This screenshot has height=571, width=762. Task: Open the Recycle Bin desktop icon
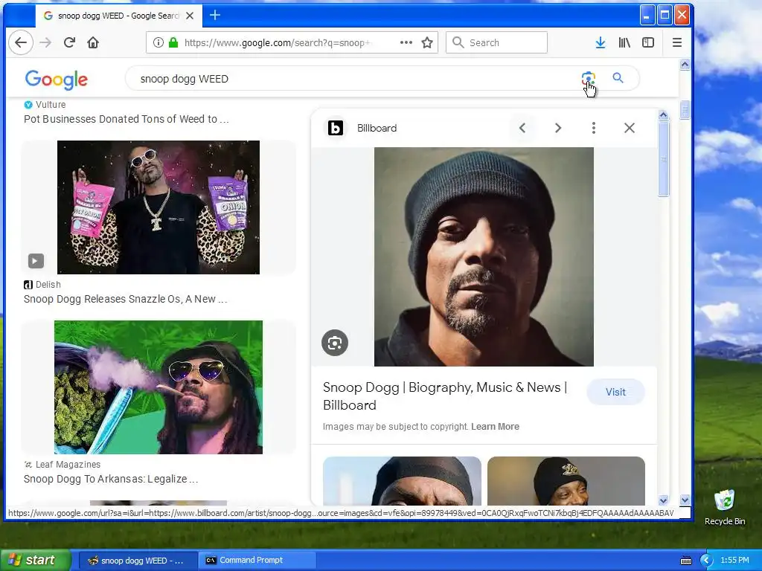725,507
